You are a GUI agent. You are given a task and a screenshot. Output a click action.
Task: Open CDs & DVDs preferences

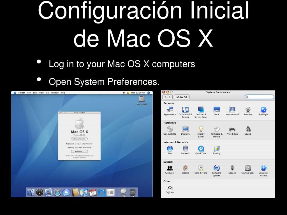point(170,130)
